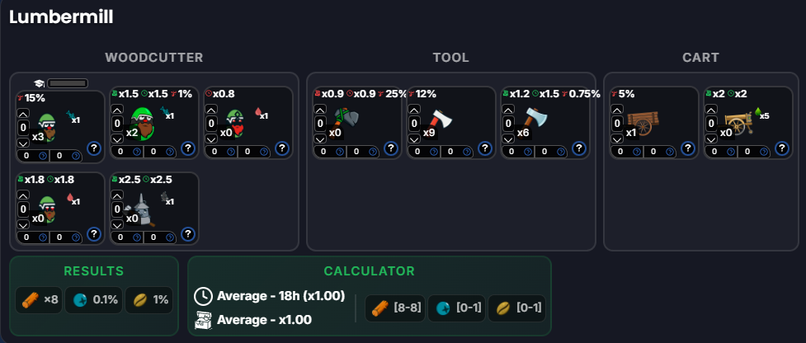Select the blue steel axe x6 icon
The height and width of the screenshot is (343, 806).
tap(535, 120)
